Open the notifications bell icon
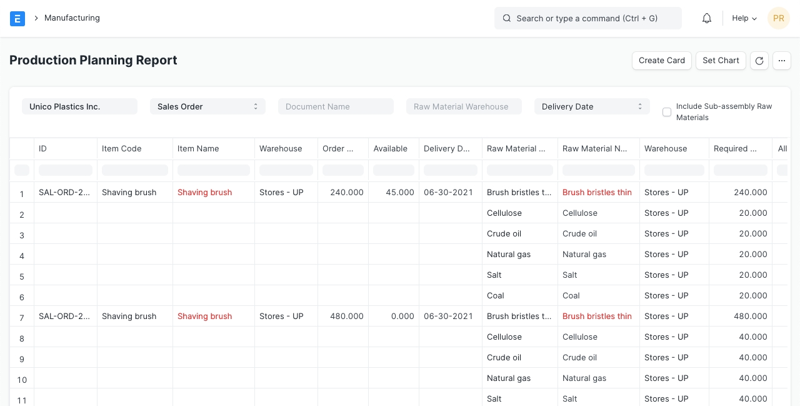 click(707, 18)
